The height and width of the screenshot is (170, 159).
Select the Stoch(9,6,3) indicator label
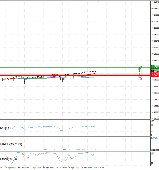point(8,159)
